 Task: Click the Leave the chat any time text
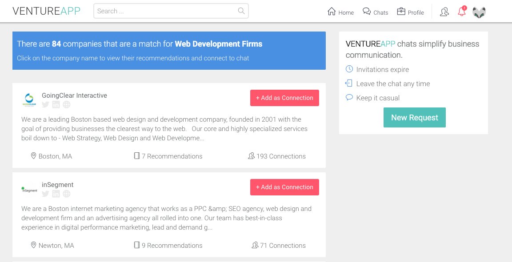pos(393,84)
